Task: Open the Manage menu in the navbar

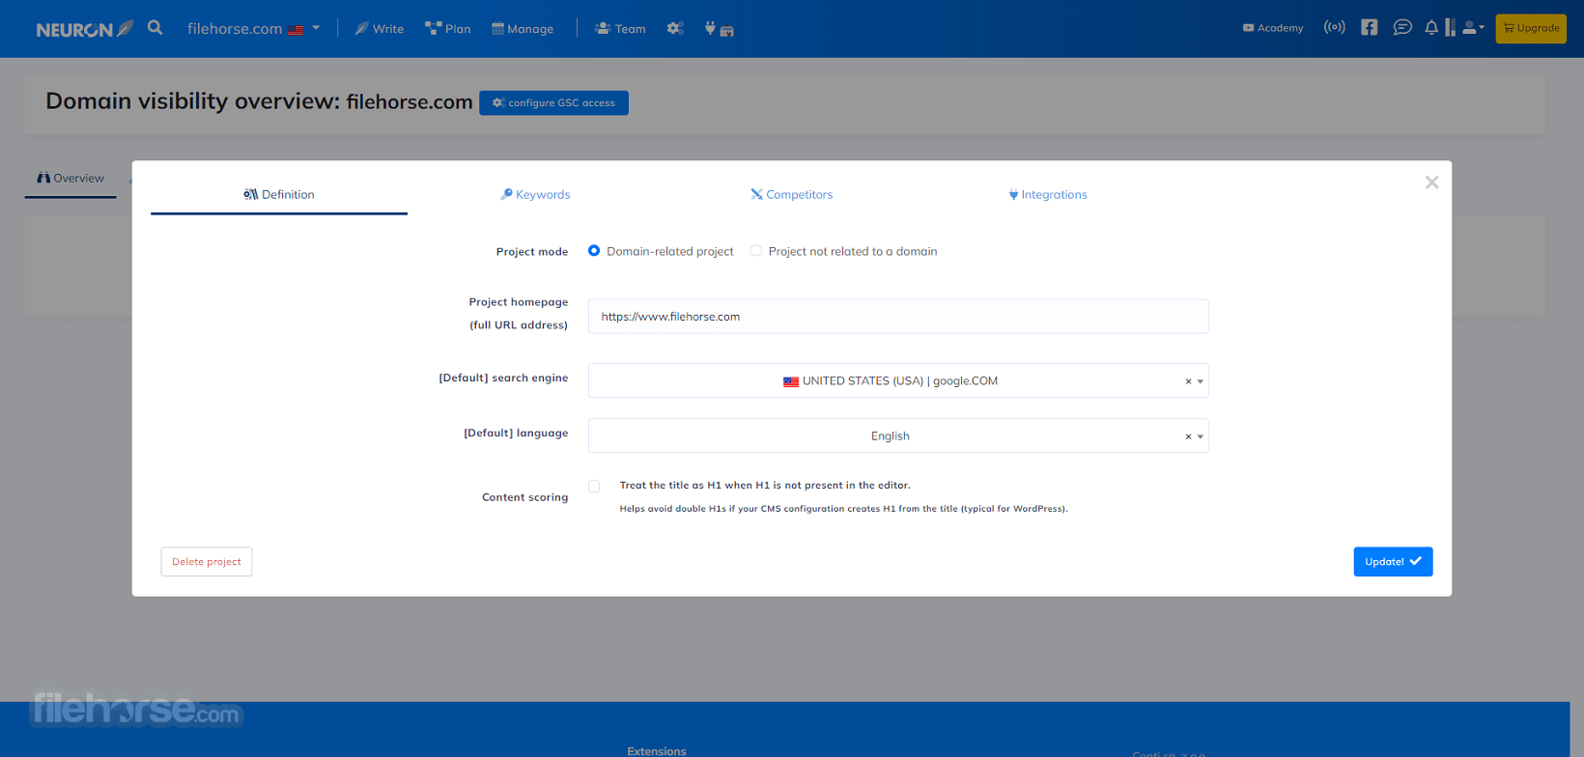Action: pyautogui.click(x=523, y=29)
